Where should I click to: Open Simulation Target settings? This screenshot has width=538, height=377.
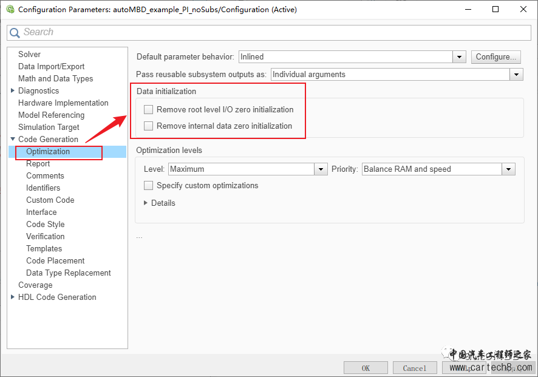coord(49,127)
